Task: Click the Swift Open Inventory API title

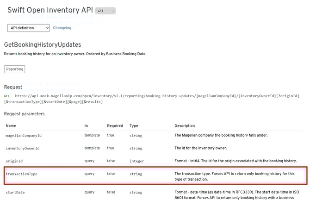Action: coord(50,10)
